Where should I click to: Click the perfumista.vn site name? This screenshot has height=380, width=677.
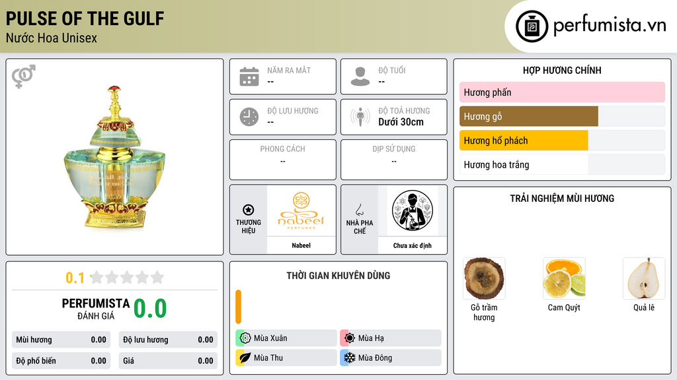tap(610, 25)
